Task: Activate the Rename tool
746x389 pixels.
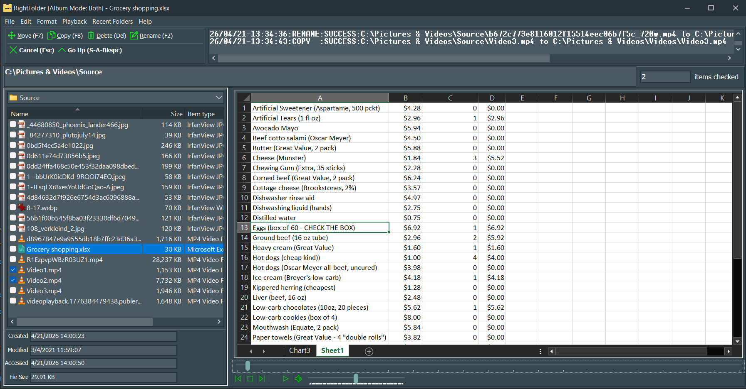Action: (x=134, y=36)
